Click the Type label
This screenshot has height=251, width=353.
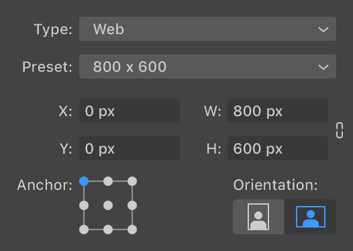pyautogui.click(x=53, y=30)
